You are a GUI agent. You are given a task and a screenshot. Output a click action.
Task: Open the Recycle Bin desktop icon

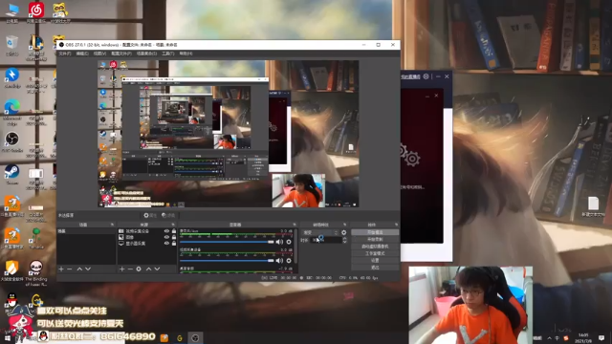(x=12, y=45)
